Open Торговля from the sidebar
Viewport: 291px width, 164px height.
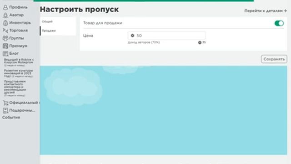[19, 31]
